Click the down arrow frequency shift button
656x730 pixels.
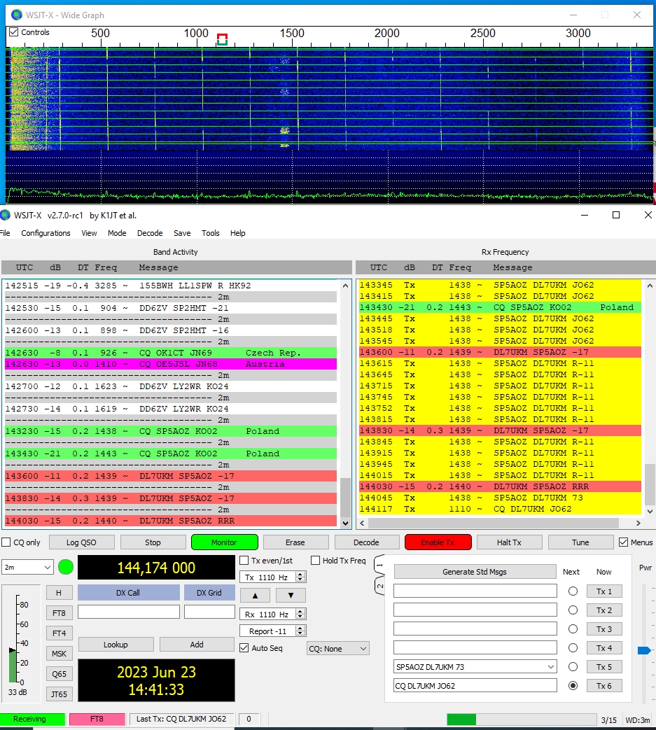[x=290, y=595]
